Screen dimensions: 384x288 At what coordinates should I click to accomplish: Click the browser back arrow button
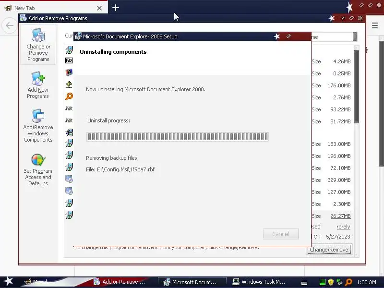pyautogui.click(x=10, y=25)
